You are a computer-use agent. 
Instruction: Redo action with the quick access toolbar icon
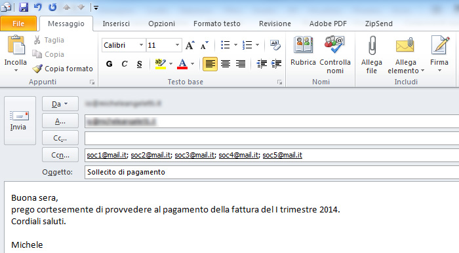click(x=52, y=7)
